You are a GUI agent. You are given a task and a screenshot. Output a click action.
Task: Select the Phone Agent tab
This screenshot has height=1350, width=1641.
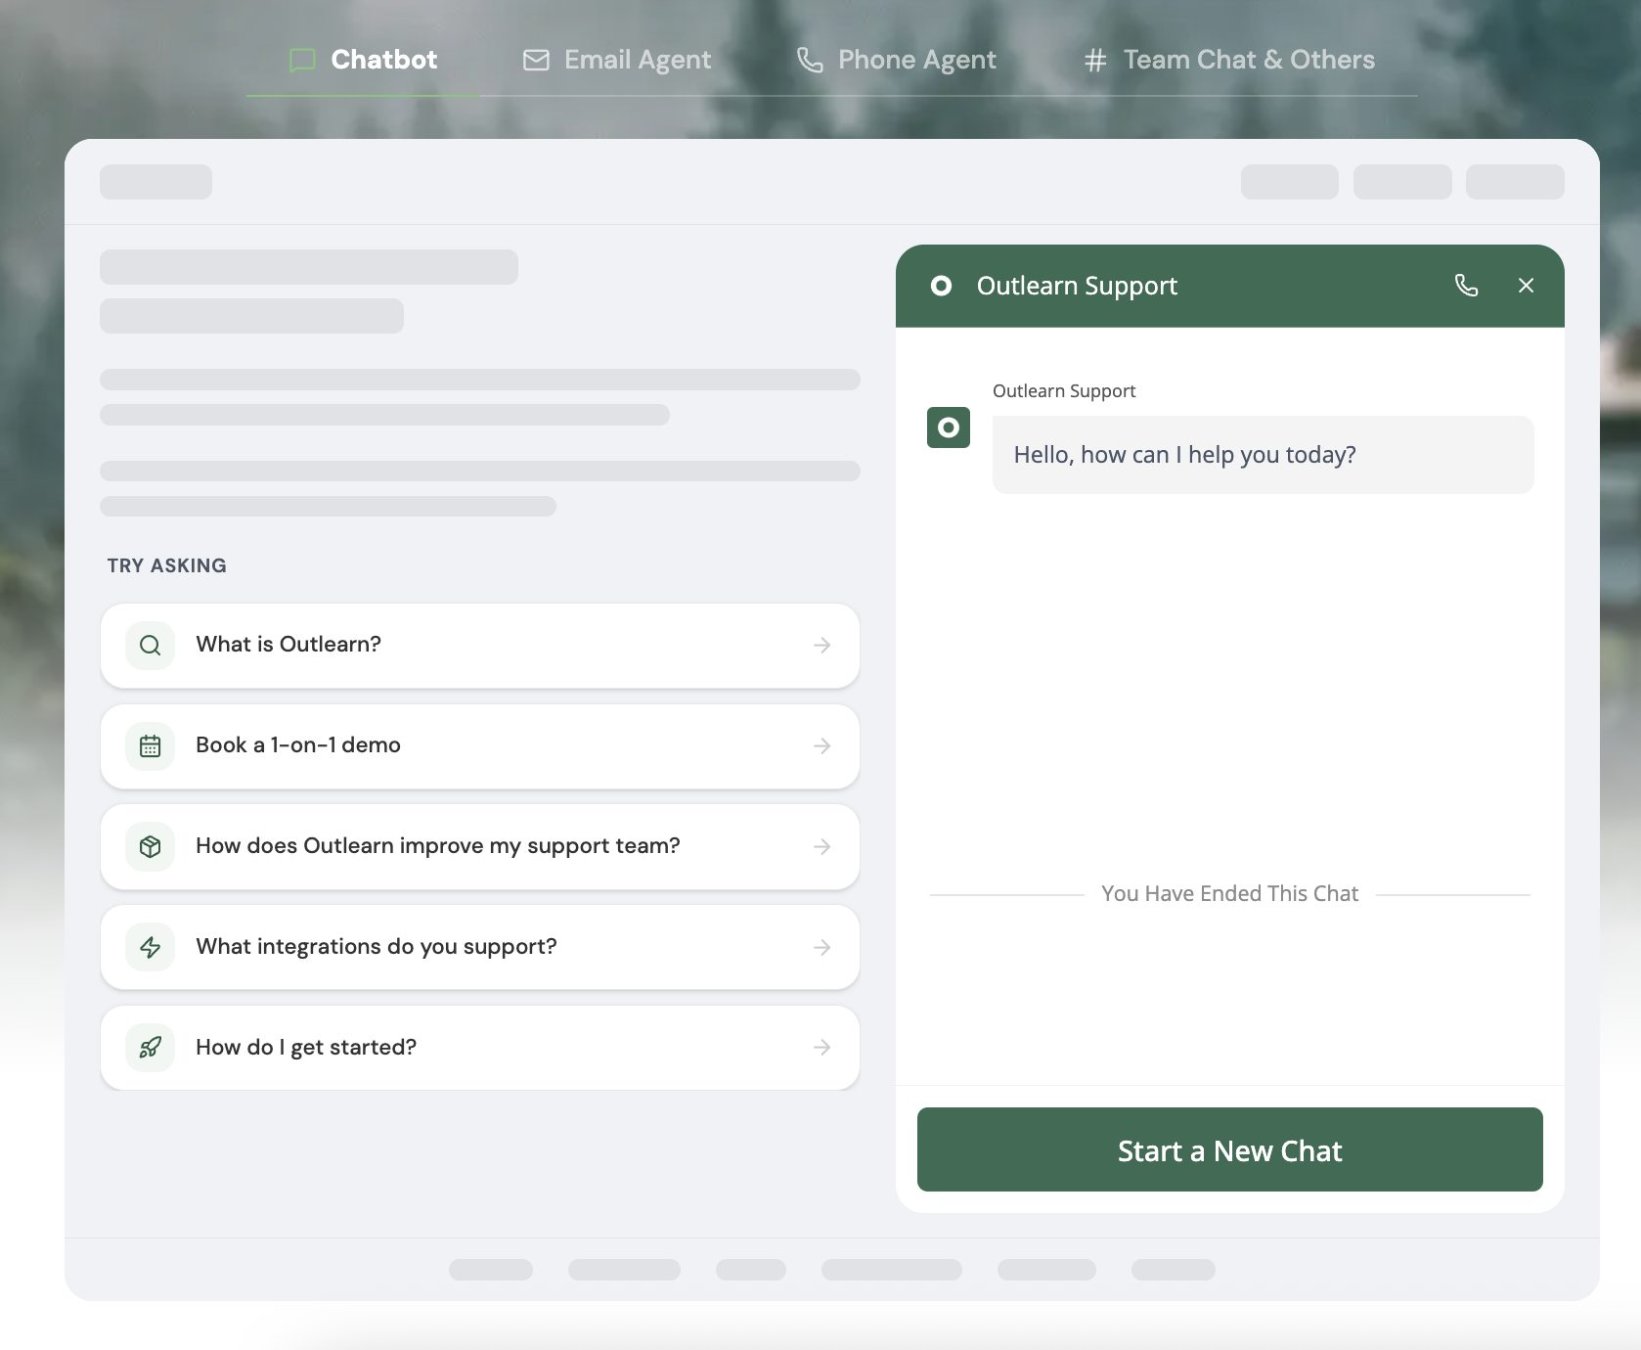click(x=897, y=60)
